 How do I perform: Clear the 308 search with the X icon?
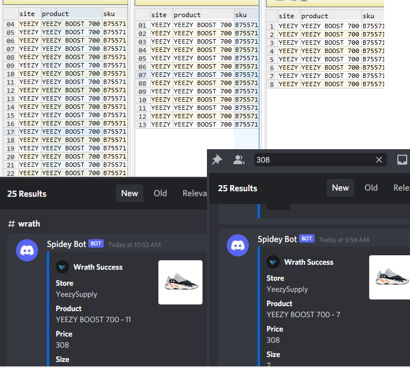click(379, 160)
